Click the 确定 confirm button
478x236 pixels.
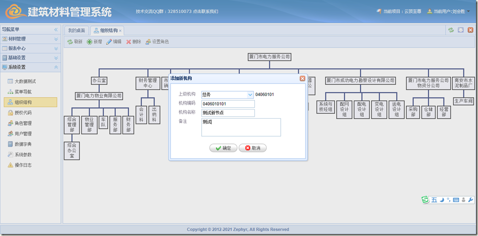tap(223, 148)
